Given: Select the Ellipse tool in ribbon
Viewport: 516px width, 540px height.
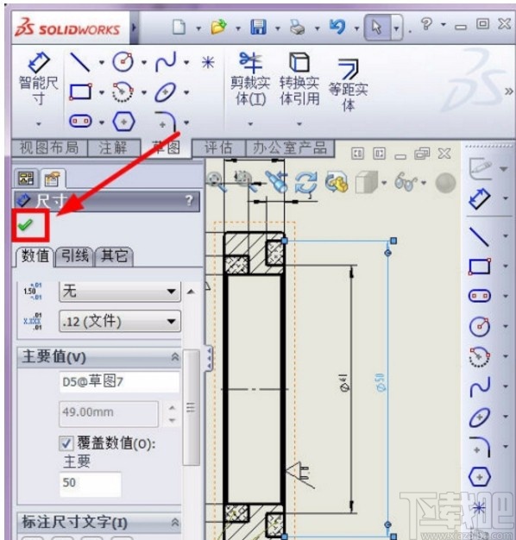Looking at the screenshot, I should [x=166, y=92].
